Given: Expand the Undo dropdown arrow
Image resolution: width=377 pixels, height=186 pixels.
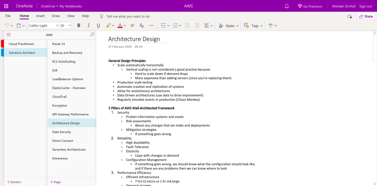Looking at the screenshot, I should pyautogui.click(x=11, y=26).
